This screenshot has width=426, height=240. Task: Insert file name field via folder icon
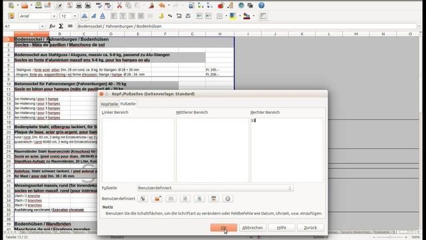(x=157, y=199)
